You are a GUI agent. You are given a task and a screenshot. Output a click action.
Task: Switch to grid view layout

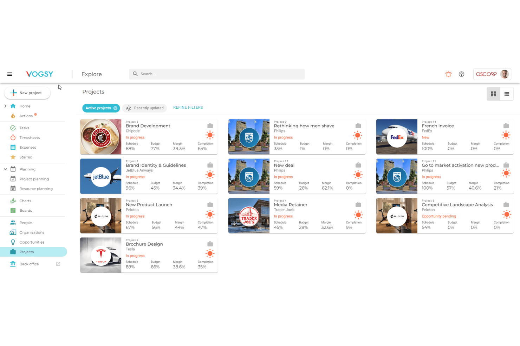[x=493, y=94]
